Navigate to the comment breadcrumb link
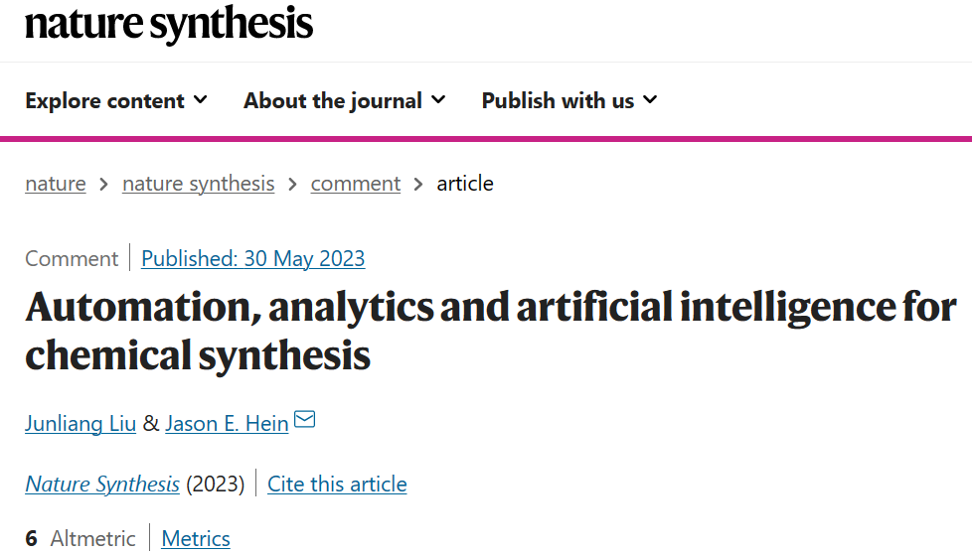Viewport: 972px width, 554px height. click(x=356, y=184)
